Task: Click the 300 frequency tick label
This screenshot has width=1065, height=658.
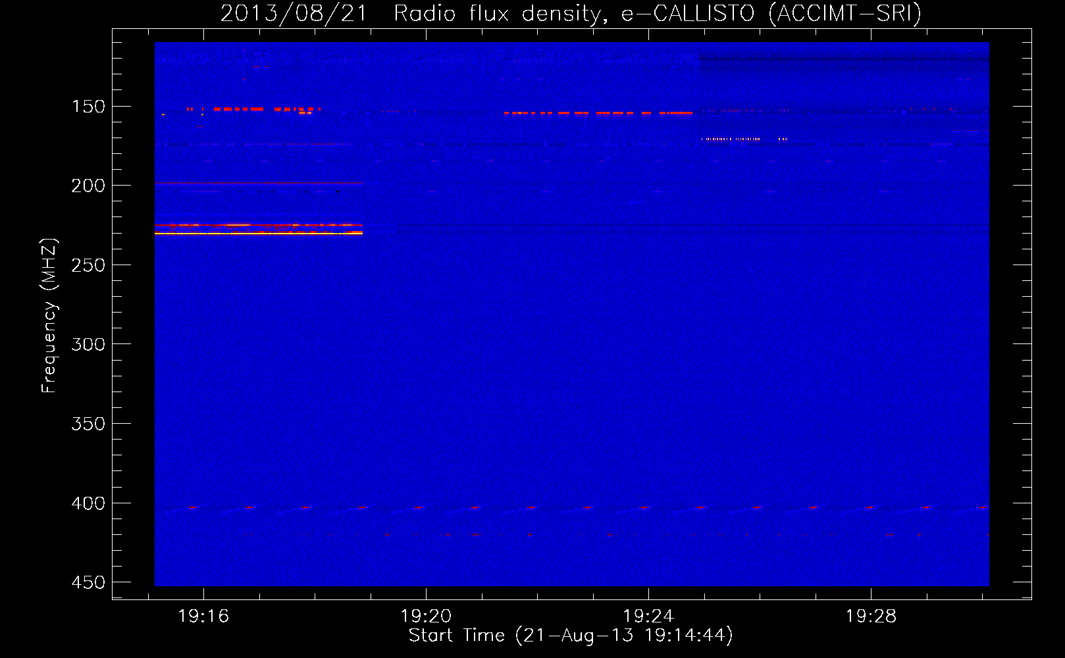Action: tap(88, 344)
